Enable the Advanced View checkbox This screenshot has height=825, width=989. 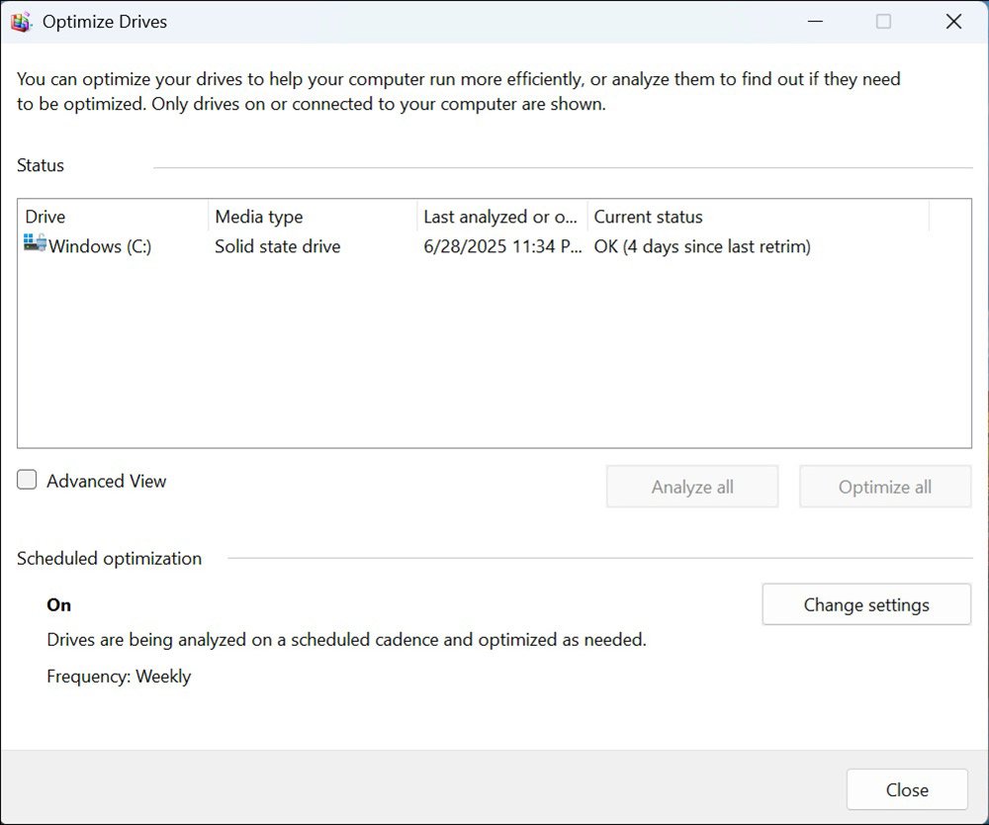(x=28, y=481)
